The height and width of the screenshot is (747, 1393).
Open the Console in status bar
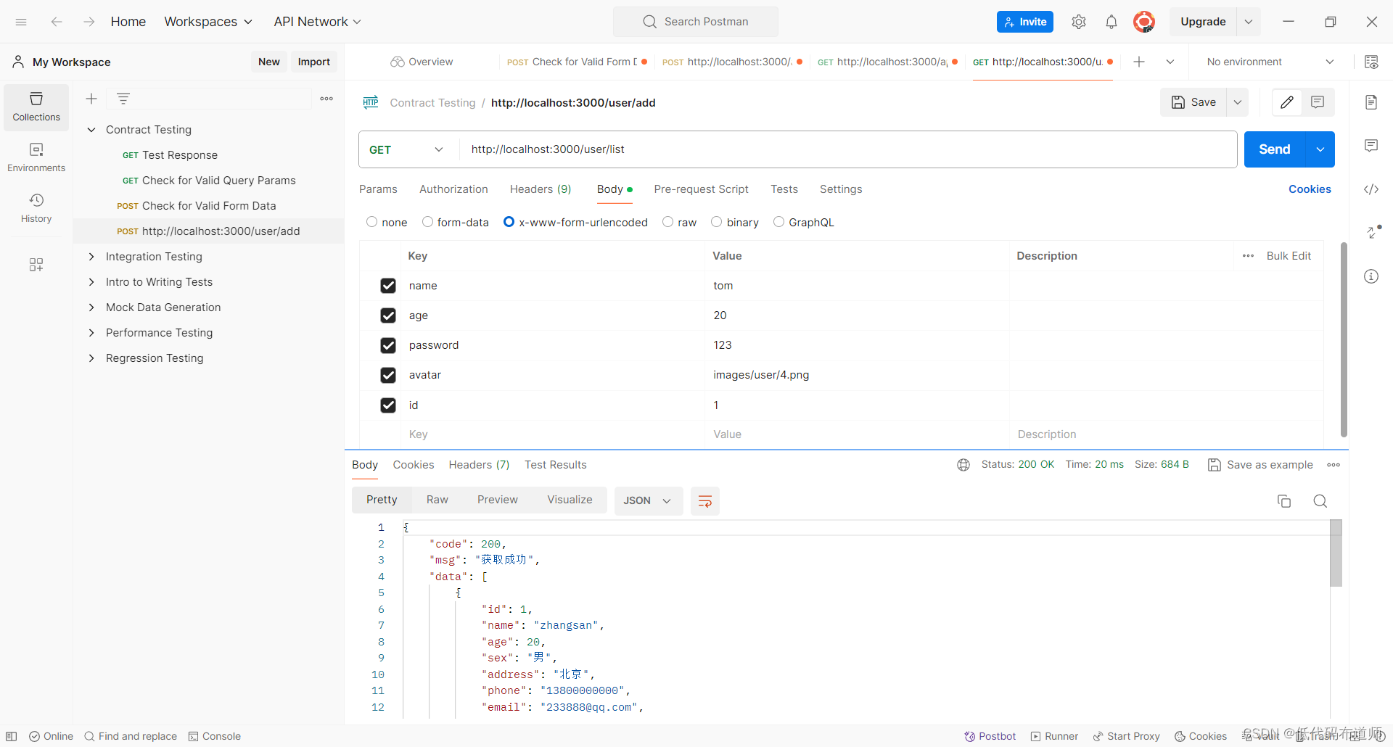click(215, 736)
